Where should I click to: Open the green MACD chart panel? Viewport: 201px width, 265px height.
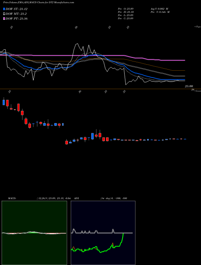coord(34,233)
